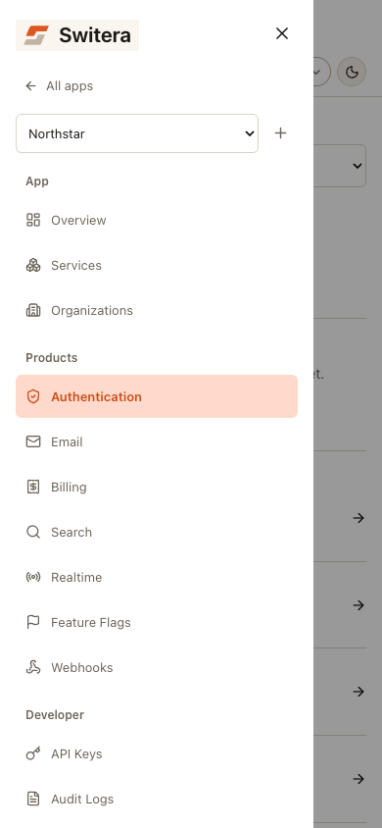Screen dimensions: 382x828
Task: Click the Search magnifier icon
Action: [x=33, y=532]
